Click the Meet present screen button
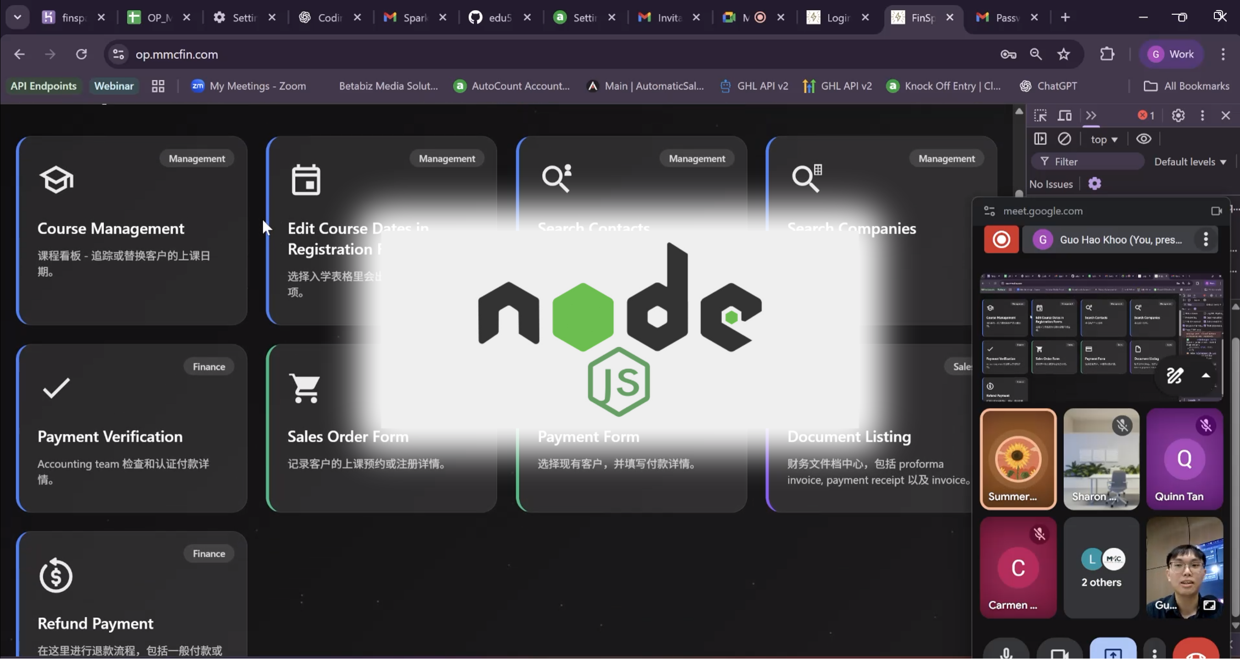 pyautogui.click(x=1113, y=649)
